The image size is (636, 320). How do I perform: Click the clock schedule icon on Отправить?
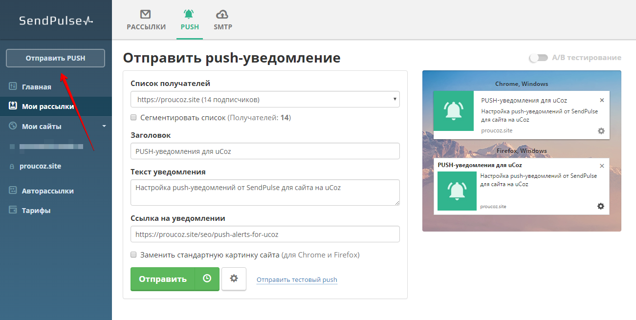point(207,279)
